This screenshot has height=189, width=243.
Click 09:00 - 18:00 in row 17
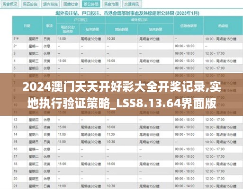(185, 156)
